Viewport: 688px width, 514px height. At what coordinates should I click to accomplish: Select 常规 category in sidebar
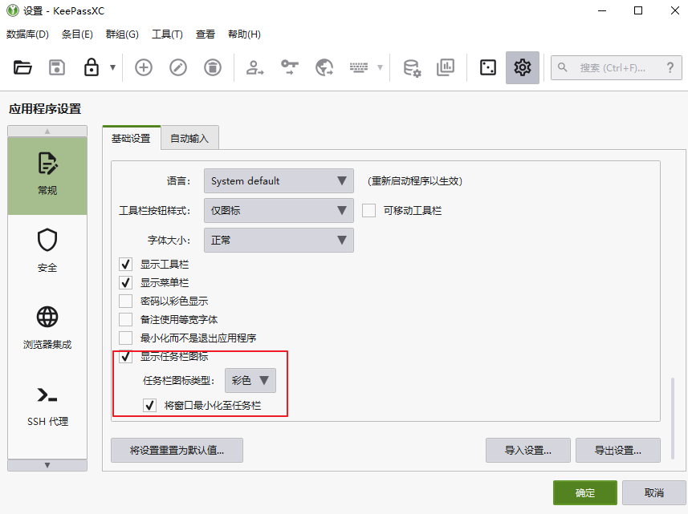[47, 176]
